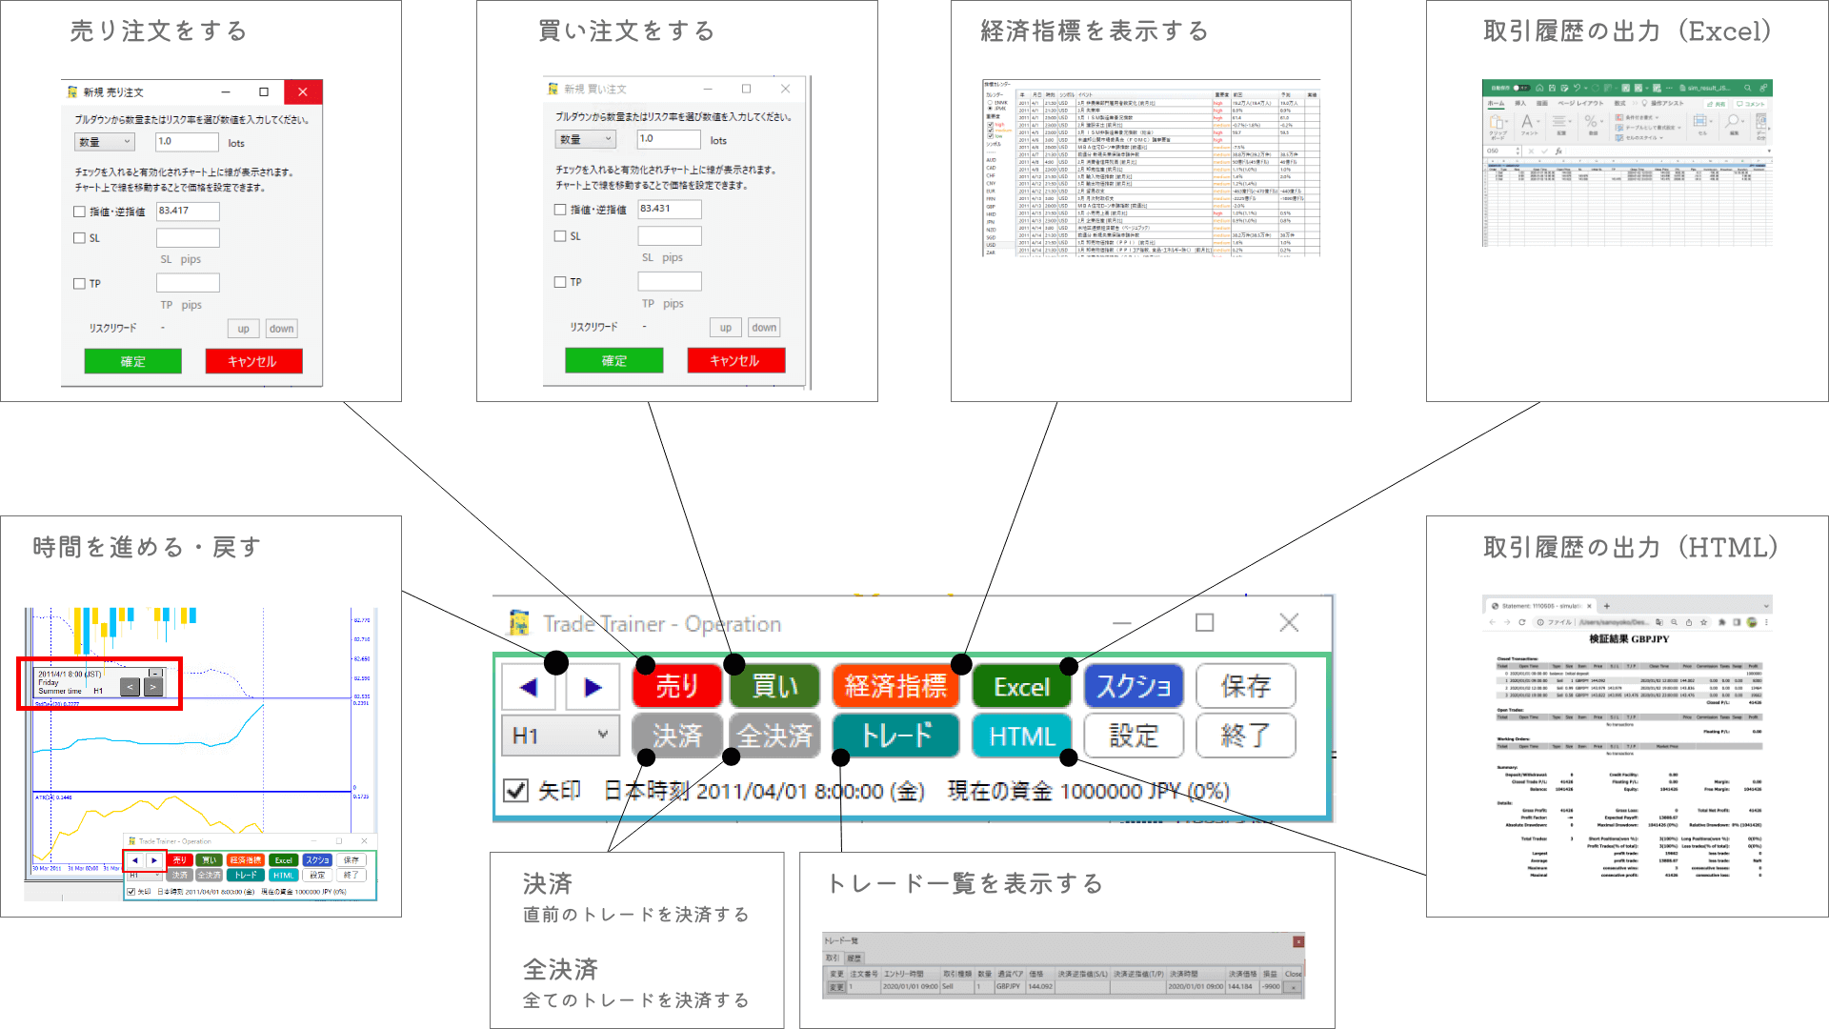Click forward arrow in small Operation panel on chart
1829x1029 pixels.
tap(154, 860)
